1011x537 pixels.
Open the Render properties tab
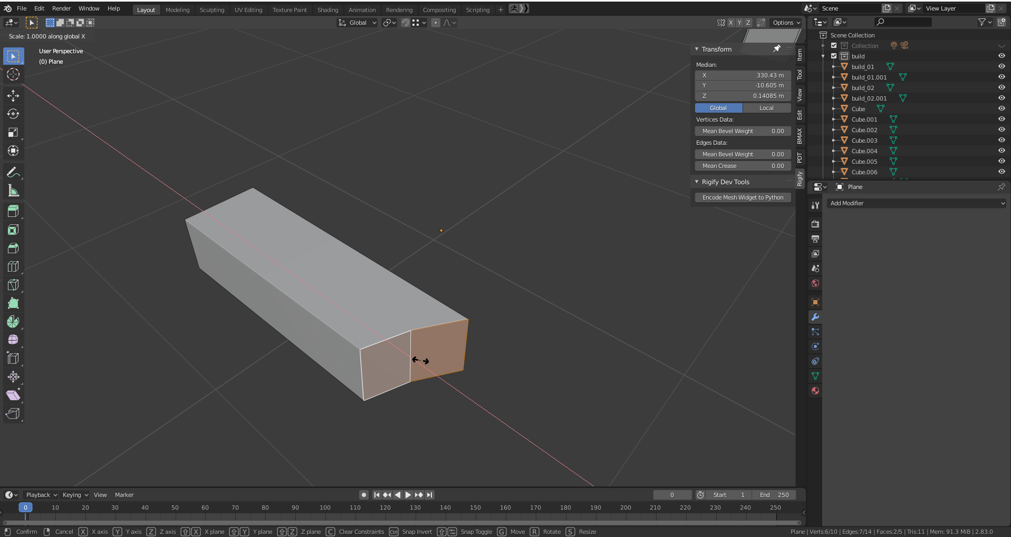[815, 224]
